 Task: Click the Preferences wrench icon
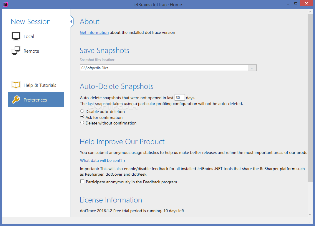pos(16,99)
